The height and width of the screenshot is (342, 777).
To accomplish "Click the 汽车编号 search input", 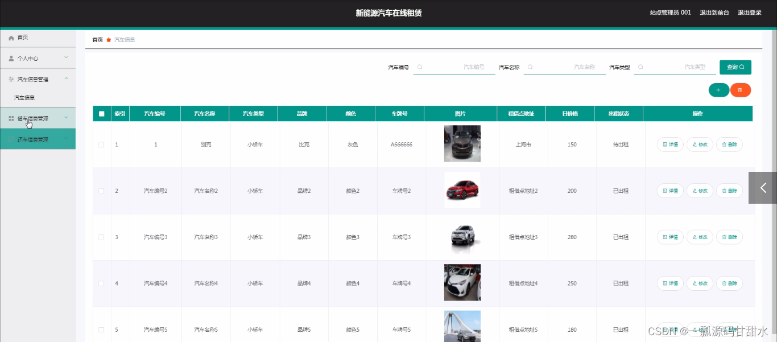I will coord(454,67).
